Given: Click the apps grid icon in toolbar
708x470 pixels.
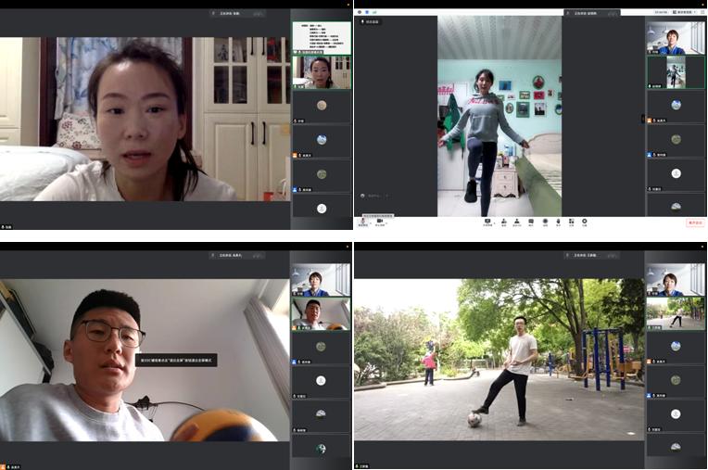Looking at the screenshot, I should (571, 222).
